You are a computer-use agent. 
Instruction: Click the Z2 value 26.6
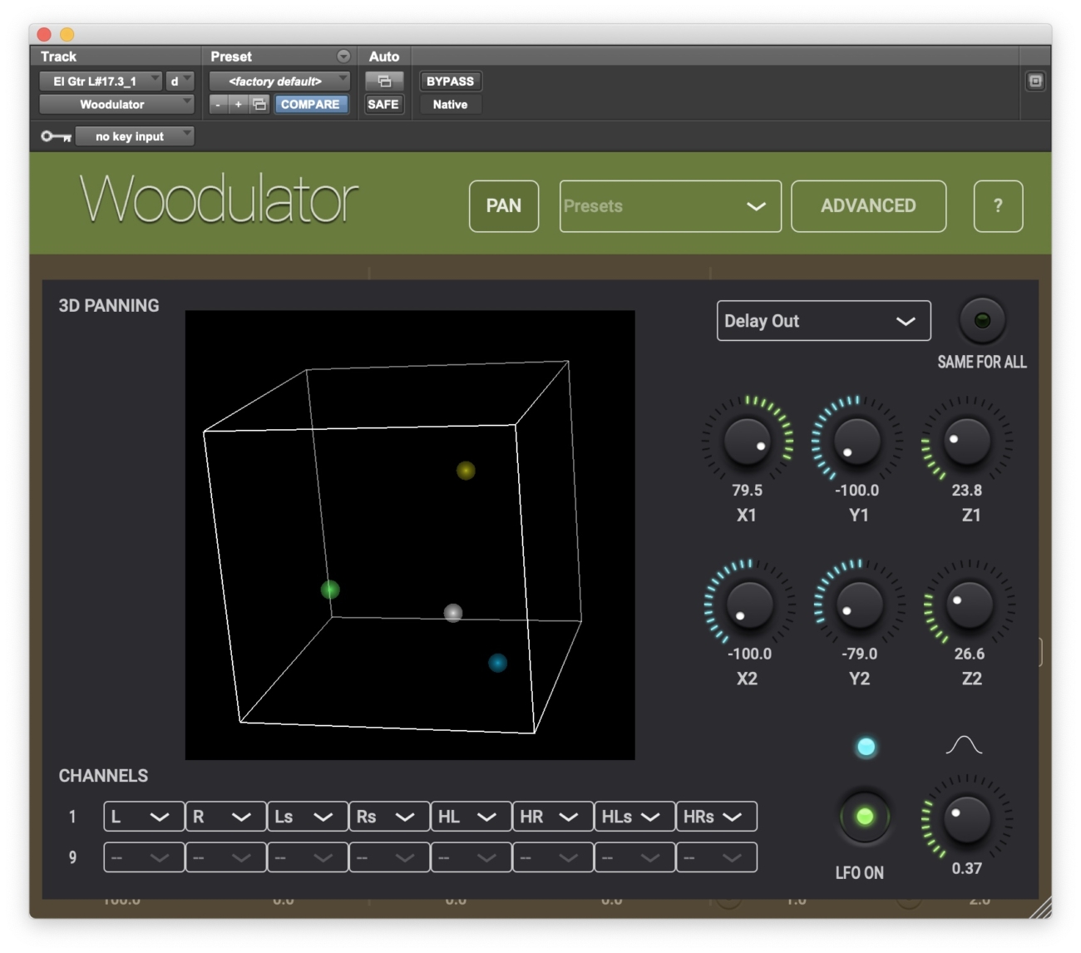pos(970,654)
